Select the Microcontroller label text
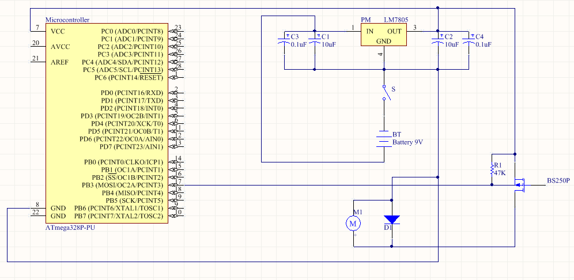 pos(67,20)
